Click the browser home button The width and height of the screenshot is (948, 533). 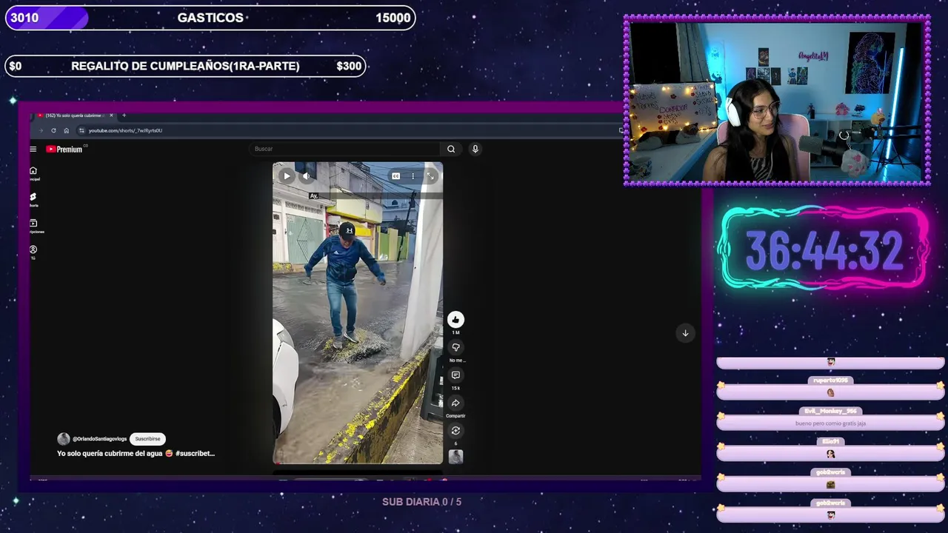point(66,130)
